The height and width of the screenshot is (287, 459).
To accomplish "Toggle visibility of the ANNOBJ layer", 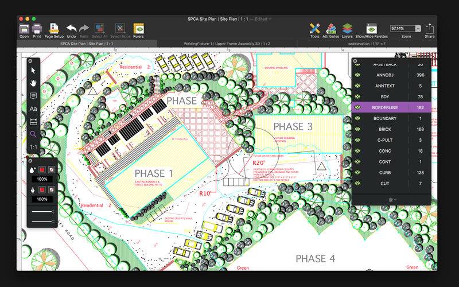I will tap(357, 75).
